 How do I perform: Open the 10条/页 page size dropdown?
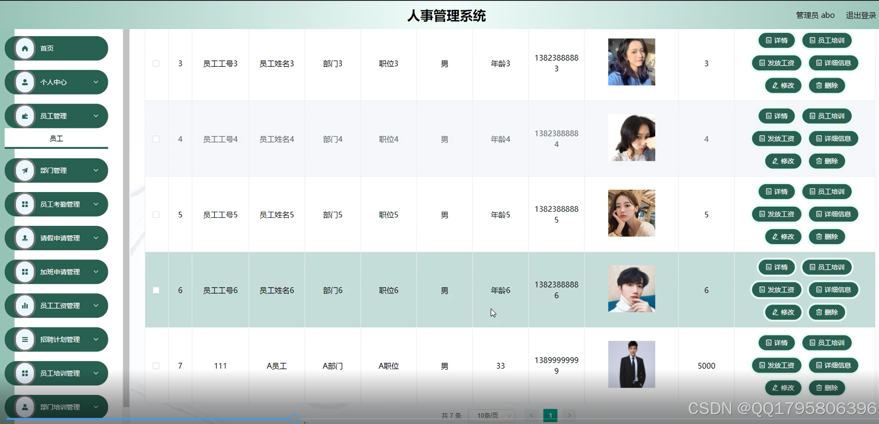coord(491,415)
